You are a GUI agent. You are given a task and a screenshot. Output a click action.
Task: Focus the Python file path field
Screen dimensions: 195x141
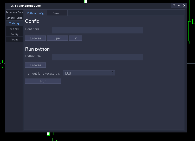pos(97,57)
